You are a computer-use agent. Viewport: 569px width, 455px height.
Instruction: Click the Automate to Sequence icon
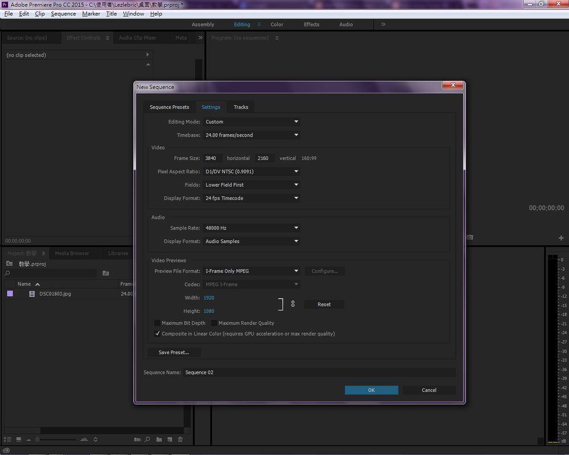pos(137,440)
